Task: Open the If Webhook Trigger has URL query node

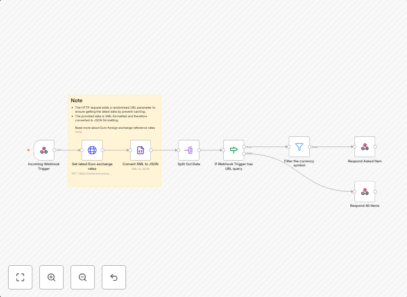Action: pyautogui.click(x=234, y=150)
